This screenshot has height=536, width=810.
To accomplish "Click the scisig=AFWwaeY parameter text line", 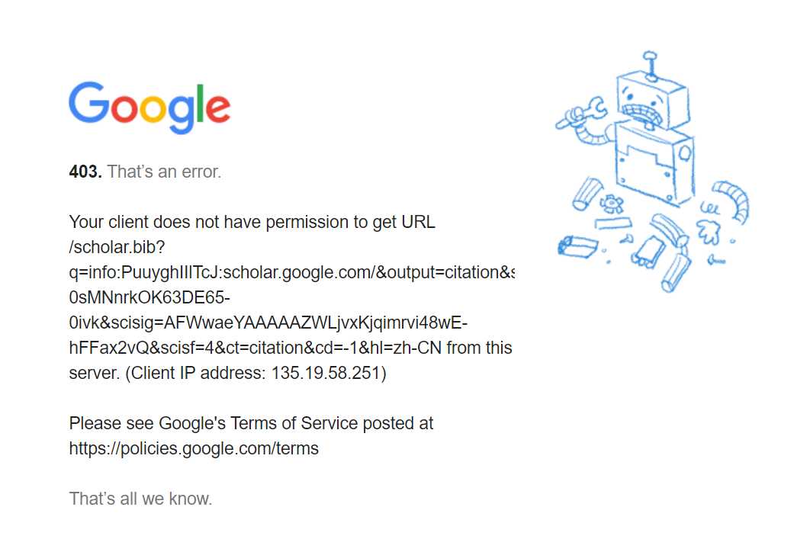I will click(x=268, y=323).
